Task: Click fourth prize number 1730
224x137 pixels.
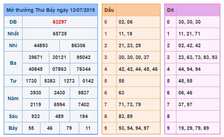Action: pyautogui.click(x=31, y=81)
